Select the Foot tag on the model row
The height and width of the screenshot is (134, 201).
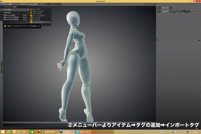[188, 12]
